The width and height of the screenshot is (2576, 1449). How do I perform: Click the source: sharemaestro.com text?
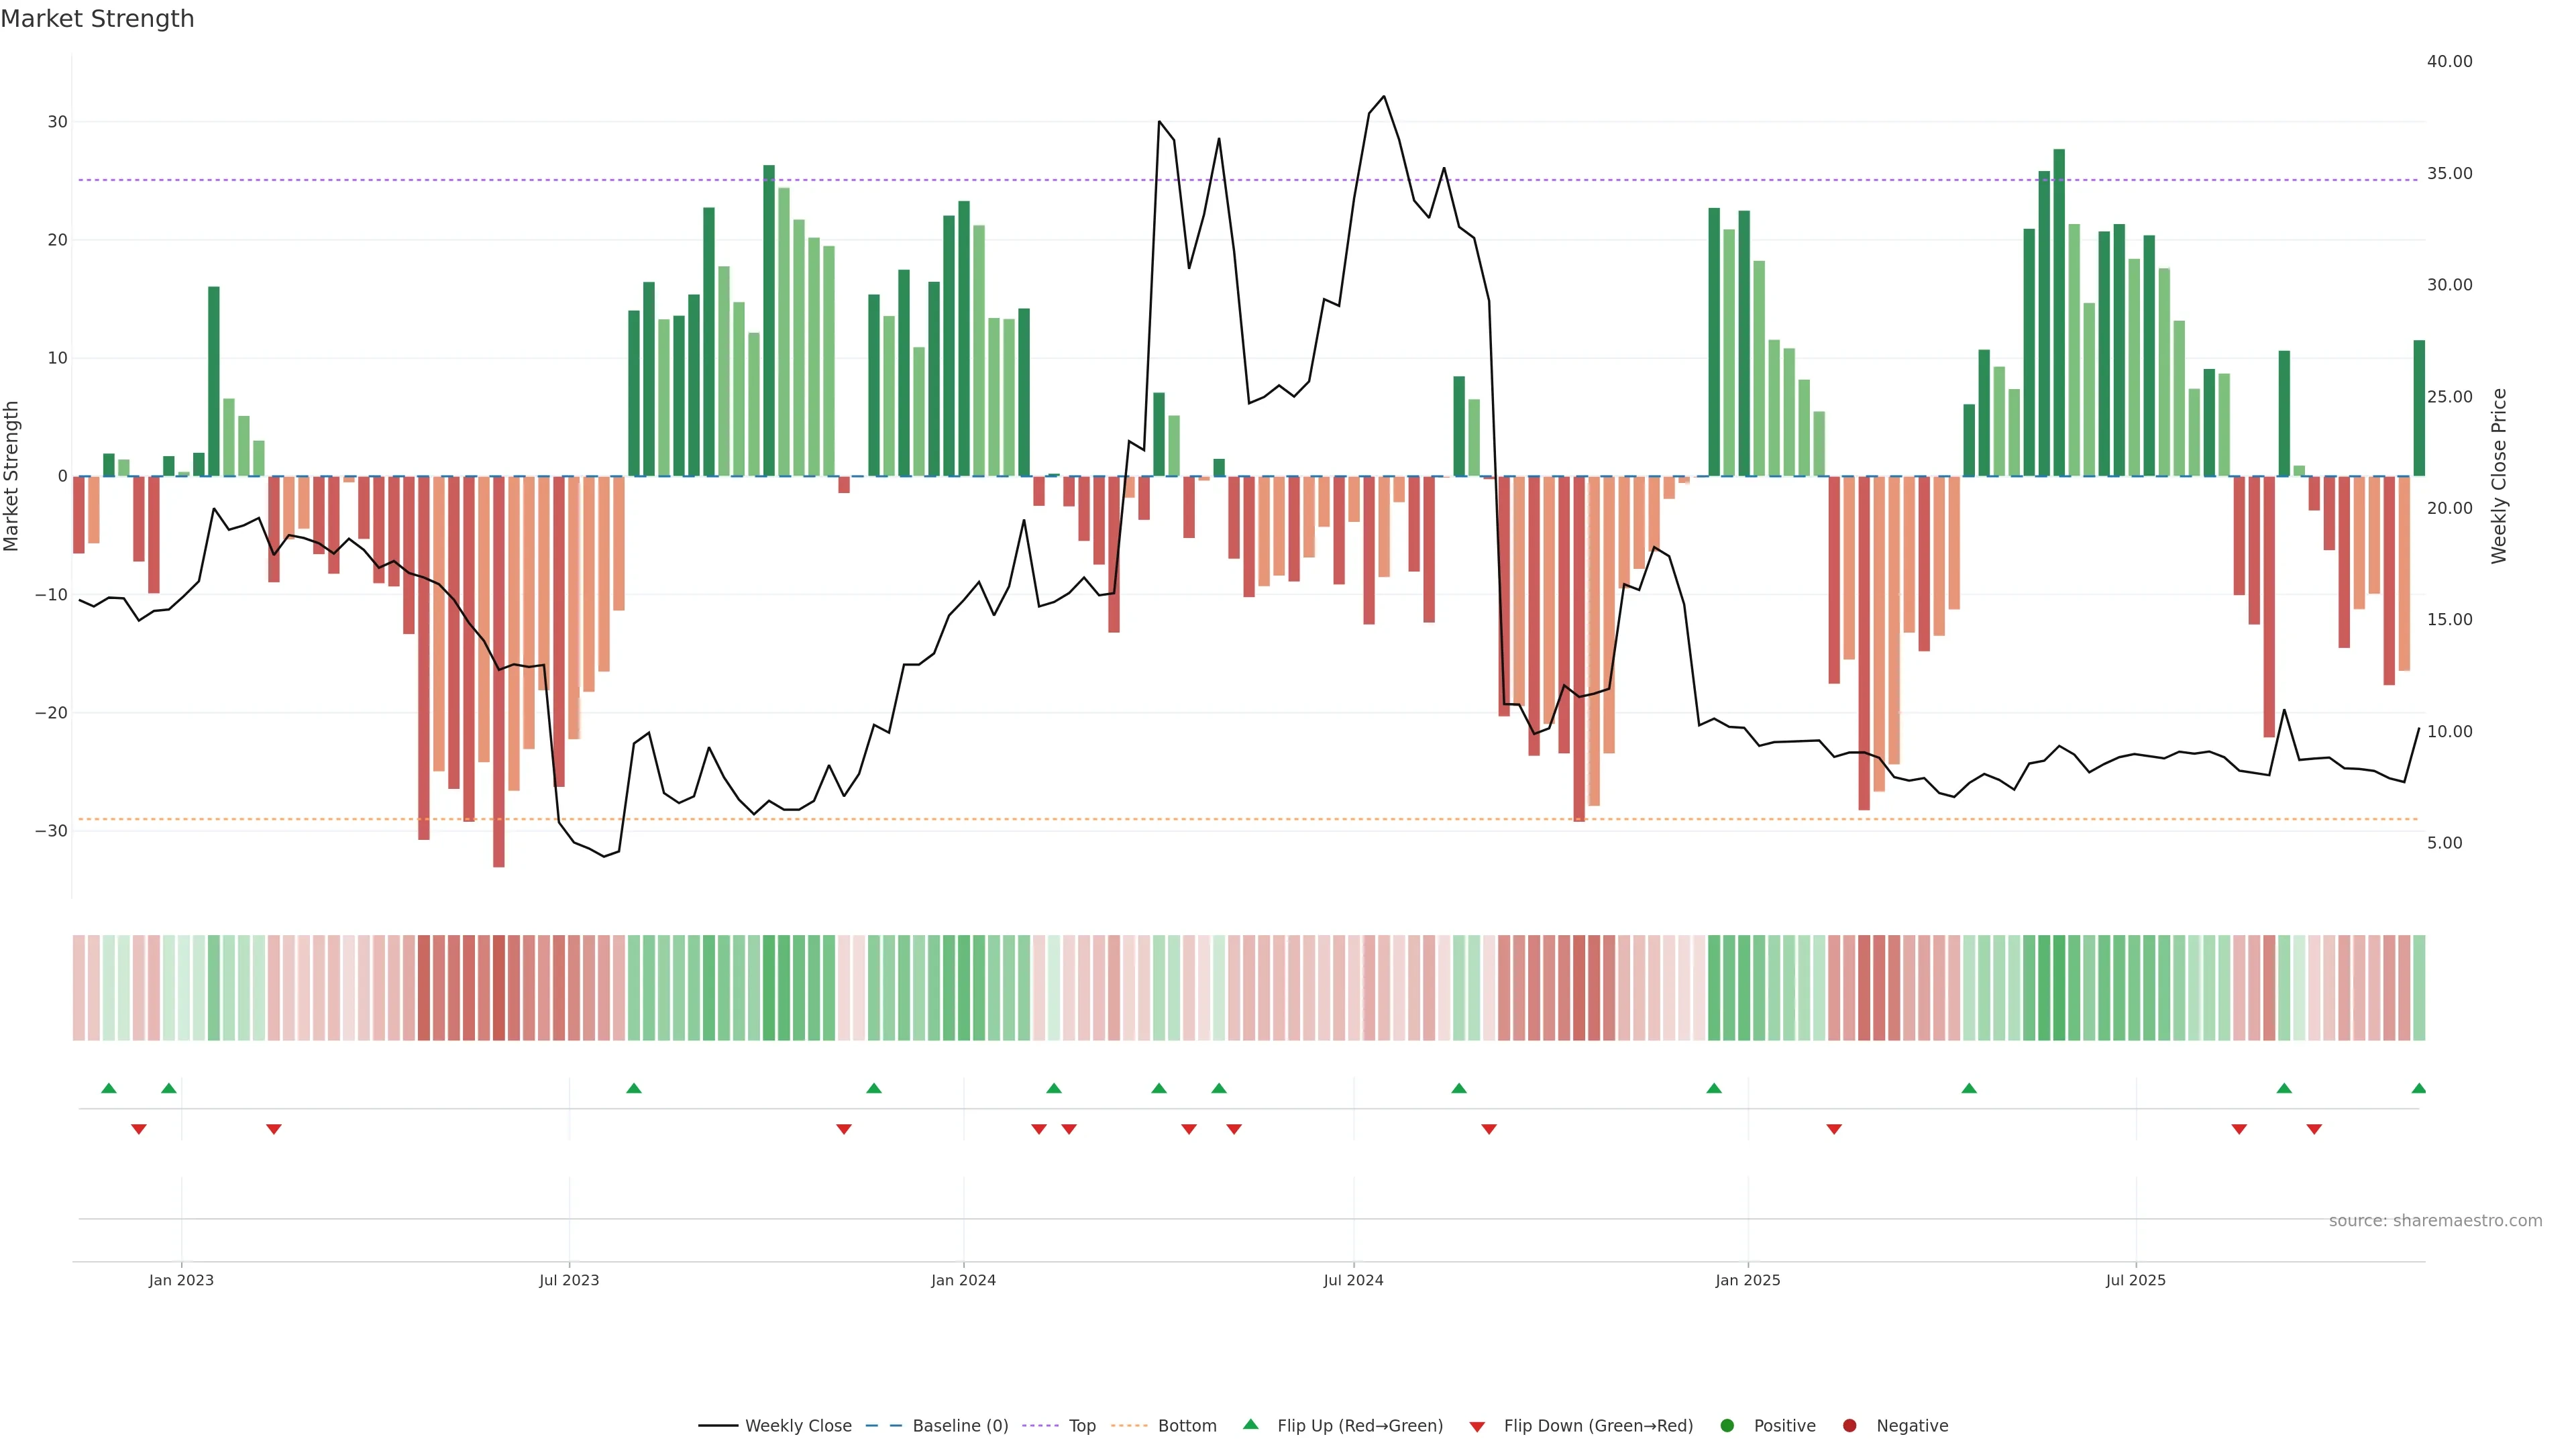click(2435, 1220)
